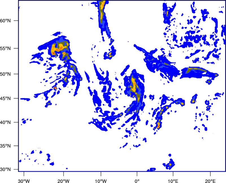Pick the 45°N latitude tick label

coord(5,99)
